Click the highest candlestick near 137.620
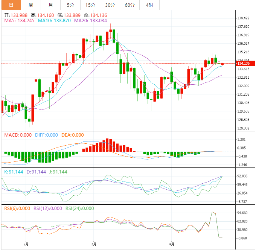This screenshot has height=251, width=256. 111,31
